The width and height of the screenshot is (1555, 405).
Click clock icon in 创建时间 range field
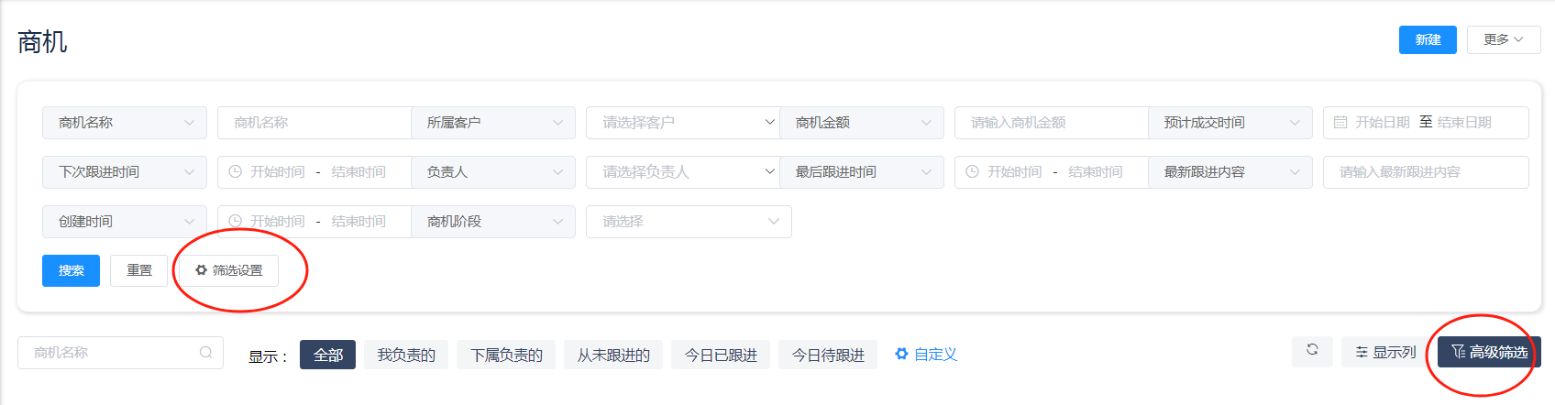click(235, 222)
